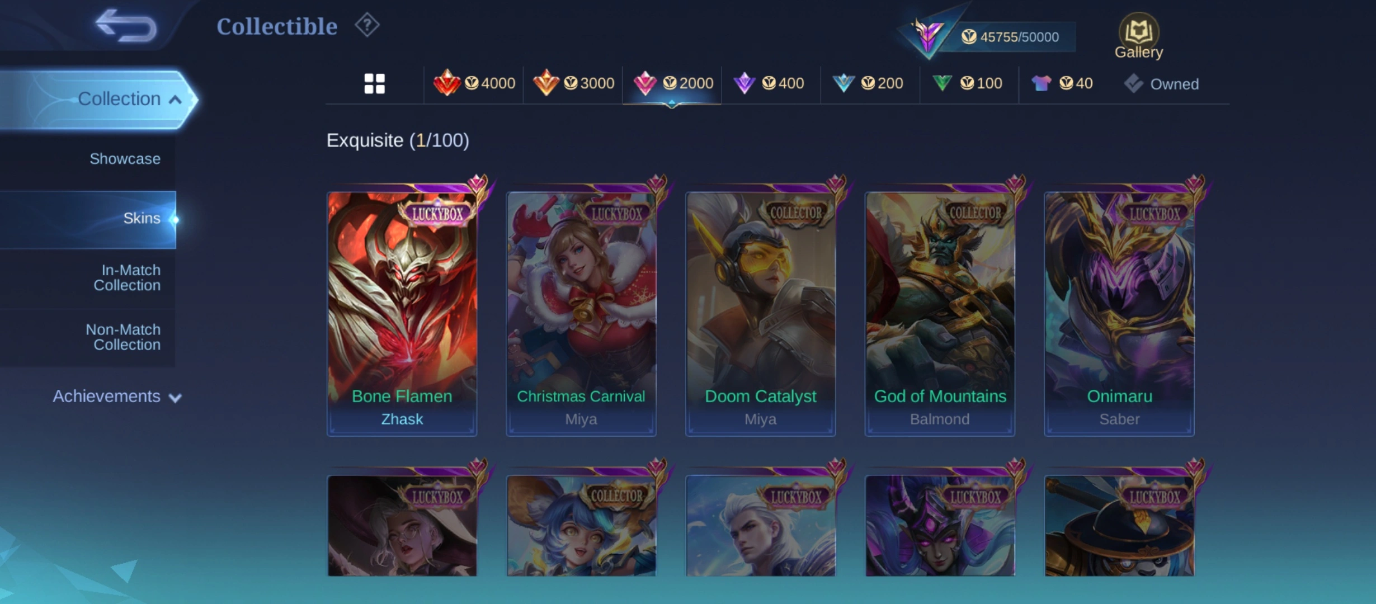This screenshot has width=1376, height=604.
Task: Toggle the Owned filter
Action: [1161, 84]
